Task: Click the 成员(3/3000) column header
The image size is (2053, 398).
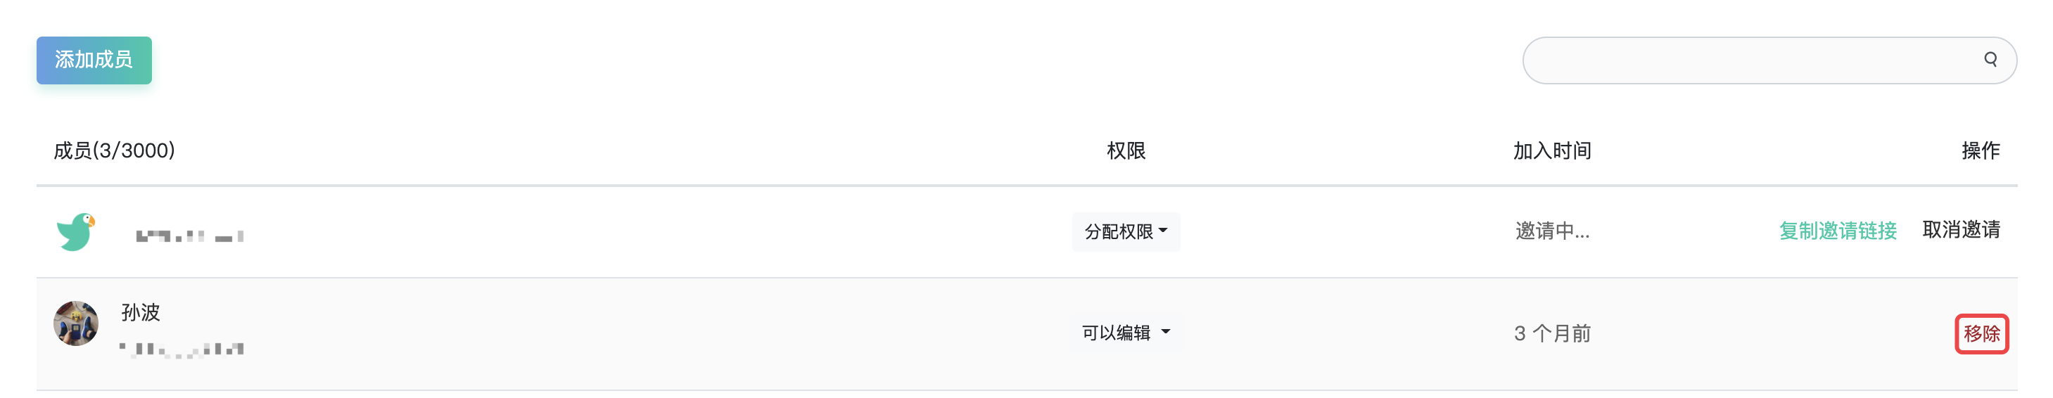Action: [x=114, y=150]
